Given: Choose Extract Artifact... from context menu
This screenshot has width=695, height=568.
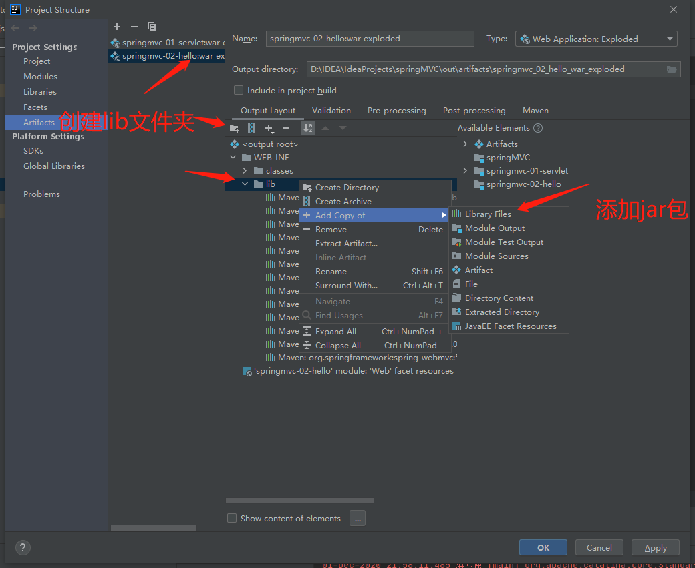Looking at the screenshot, I should [374, 244].
